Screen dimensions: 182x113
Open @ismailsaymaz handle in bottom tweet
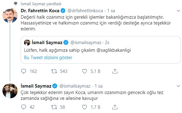click(x=75, y=86)
